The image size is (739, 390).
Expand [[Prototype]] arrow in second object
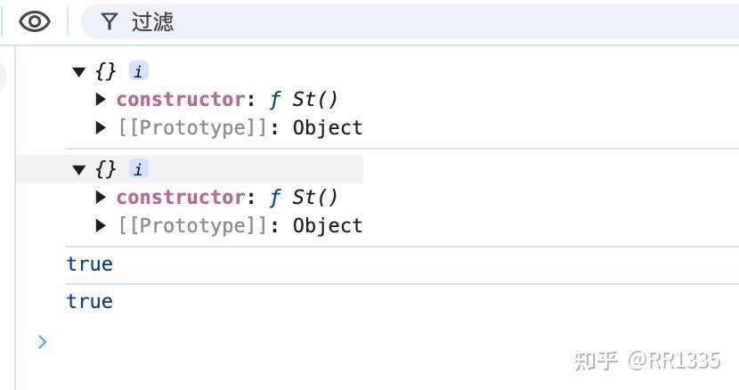coord(101,225)
